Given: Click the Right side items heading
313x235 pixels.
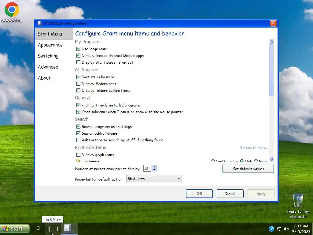Looking at the screenshot, I should click(90, 147).
